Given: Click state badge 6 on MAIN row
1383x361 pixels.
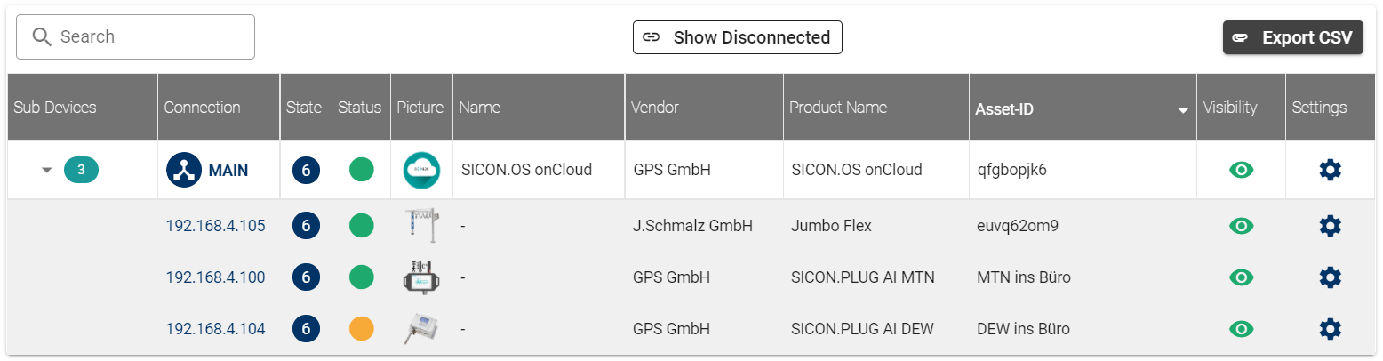Looking at the screenshot, I should point(306,170).
